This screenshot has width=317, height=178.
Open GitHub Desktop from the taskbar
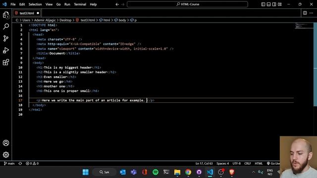coord(199,172)
